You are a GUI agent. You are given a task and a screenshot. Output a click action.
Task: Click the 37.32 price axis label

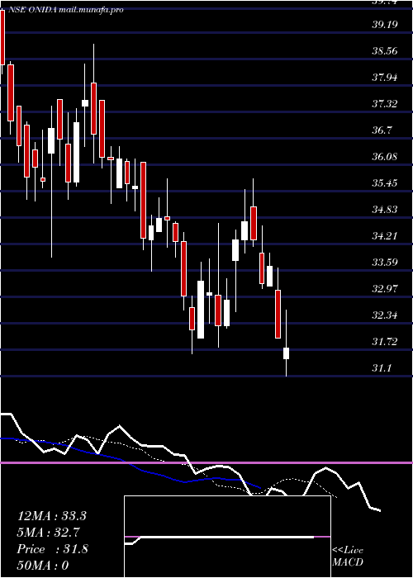pyautogui.click(x=384, y=104)
